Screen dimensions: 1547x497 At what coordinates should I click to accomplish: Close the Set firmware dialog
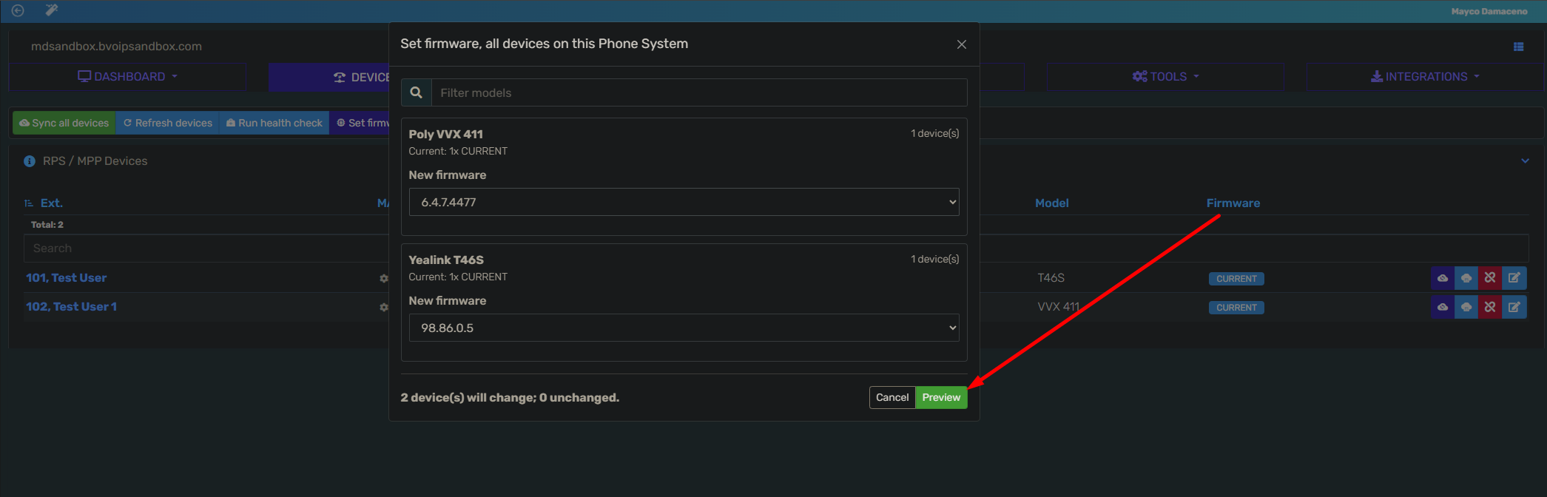coord(962,44)
